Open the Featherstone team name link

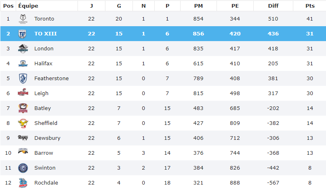(51, 79)
